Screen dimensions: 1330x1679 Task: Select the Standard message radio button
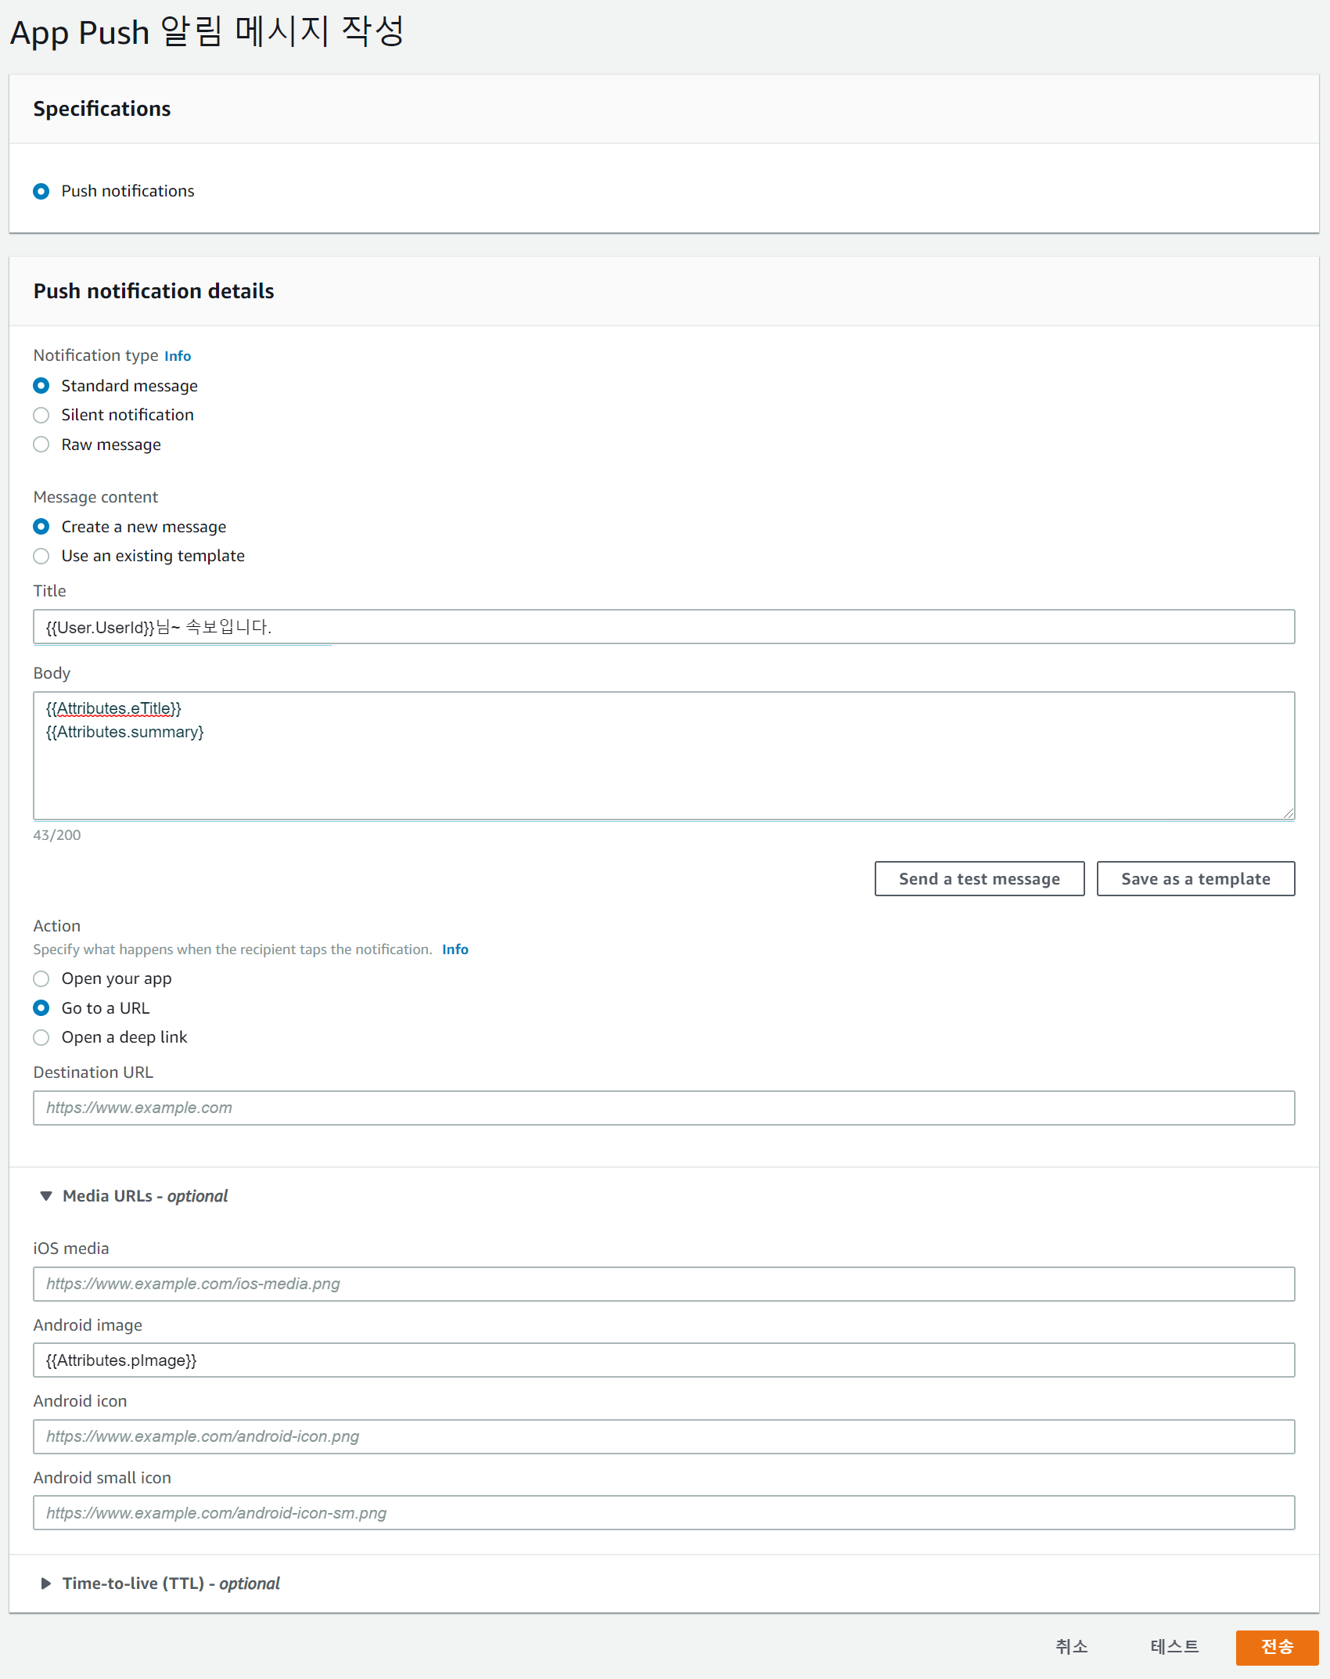pyautogui.click(x=41, y=386)
